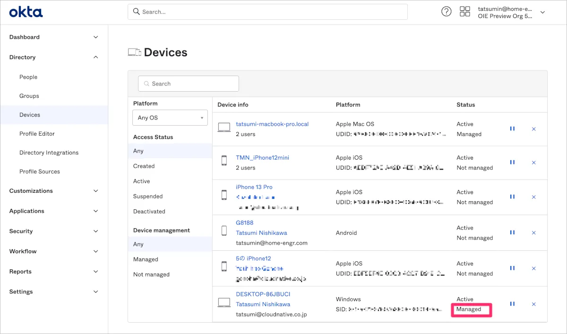Select Not managed device filter
This screenshot has height=334, width=567.
(x=151, y=274)
